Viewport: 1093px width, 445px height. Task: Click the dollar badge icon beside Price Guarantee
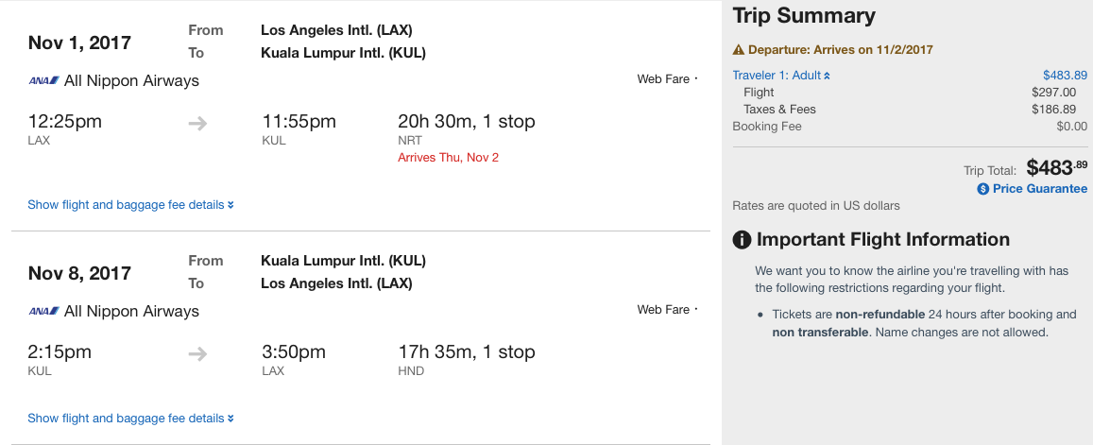983,189
